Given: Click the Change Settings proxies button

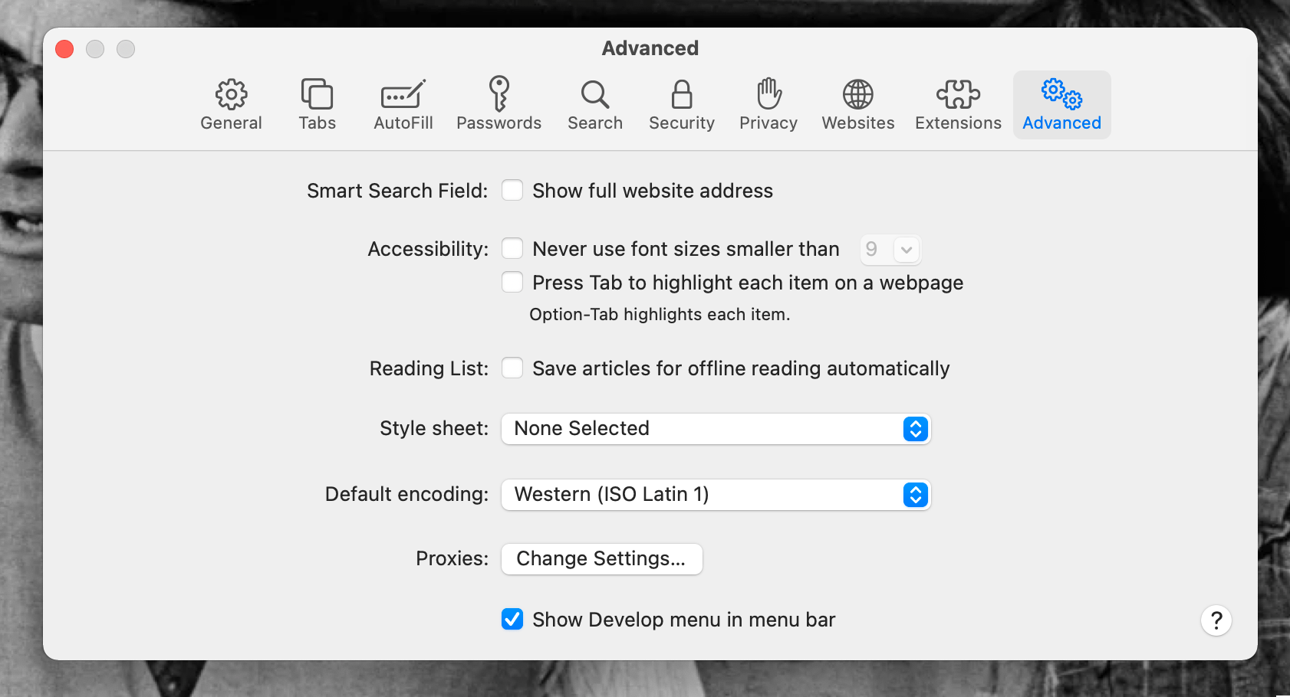Looking at the screenshot, I should coord(601,559).
